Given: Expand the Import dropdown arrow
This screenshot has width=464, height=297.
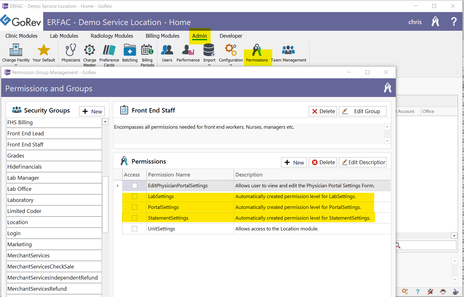Looking at the screenshot, I should tap(209, 65).
